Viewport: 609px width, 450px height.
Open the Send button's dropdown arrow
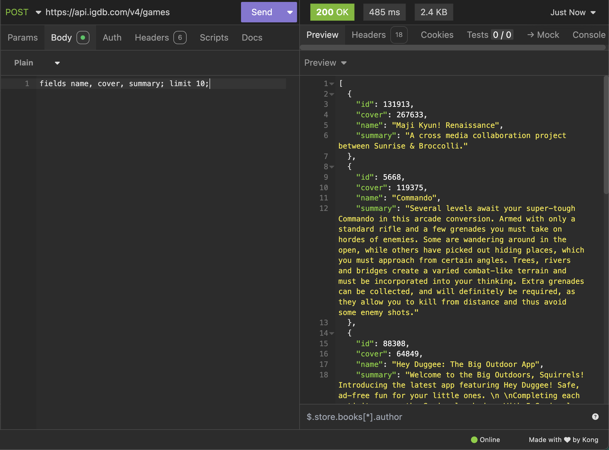[x=289, y=12]
